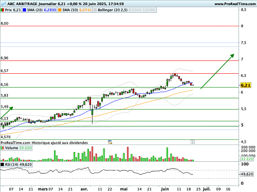This screenshot has height=192, width=257.
Task: Click the 18 date label on time axis
Action: click(189, 189)
